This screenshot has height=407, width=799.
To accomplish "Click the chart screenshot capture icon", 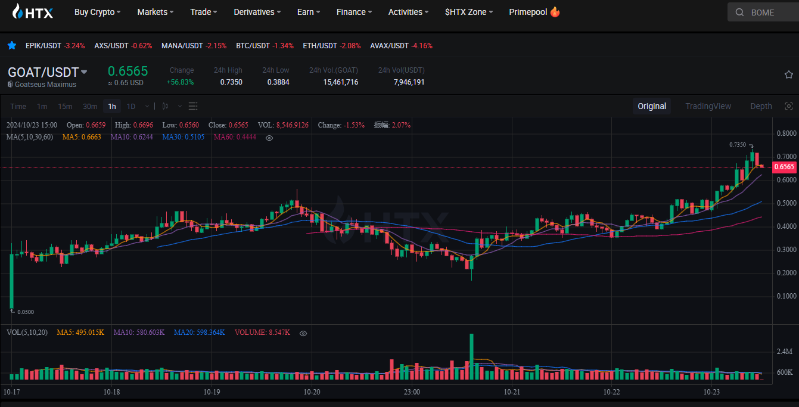I will [x=789, y=105].
